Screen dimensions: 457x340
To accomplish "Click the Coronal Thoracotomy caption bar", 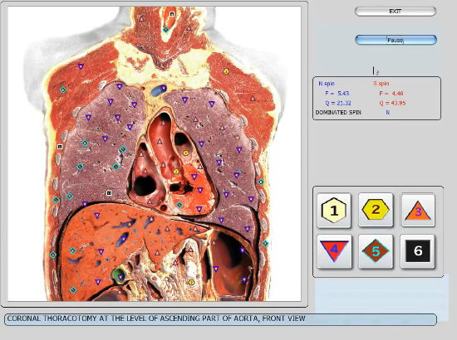I will (221, 319).
